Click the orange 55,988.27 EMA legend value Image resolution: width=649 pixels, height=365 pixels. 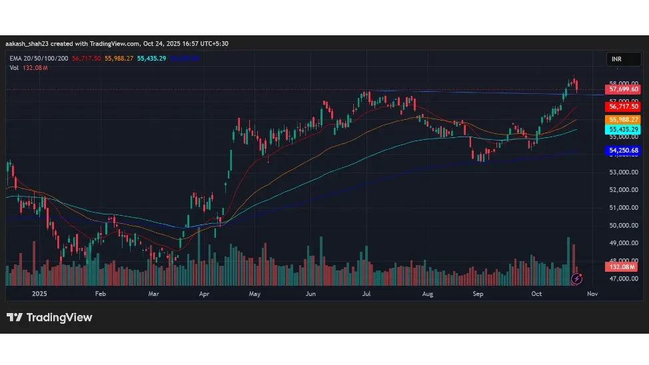click(x=119, y=59)
